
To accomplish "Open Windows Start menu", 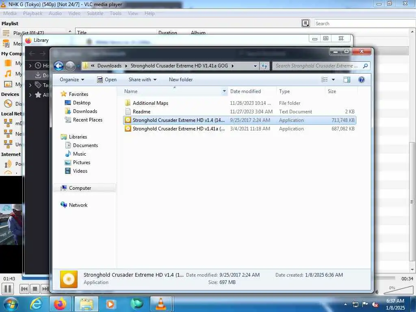I will [x=11, y=304].
